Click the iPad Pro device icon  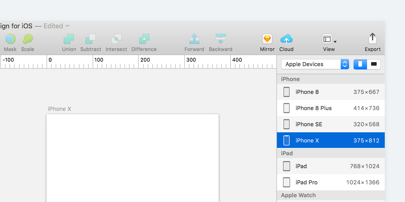pos(287,182)
